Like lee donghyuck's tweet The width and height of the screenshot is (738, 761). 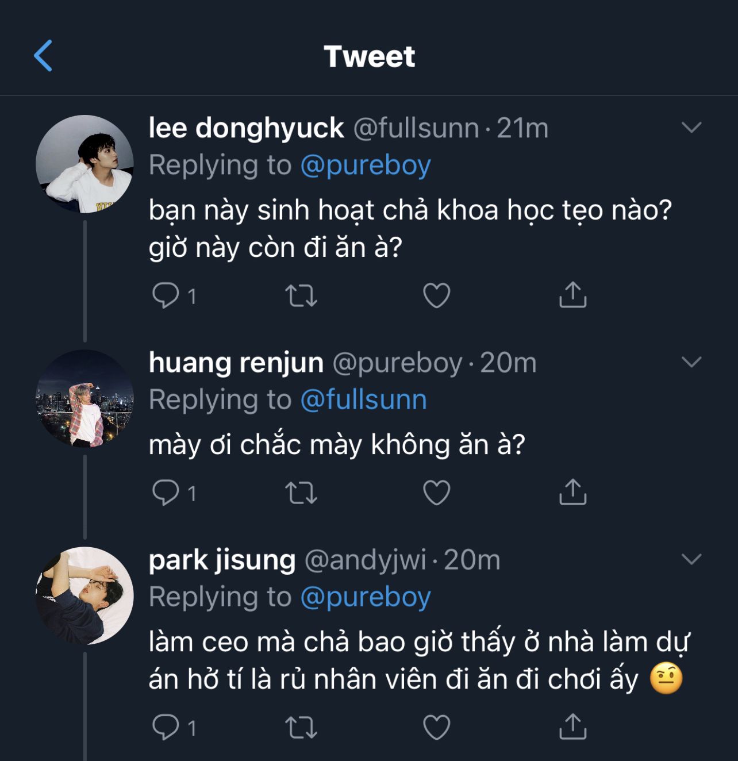coord(437,295)
